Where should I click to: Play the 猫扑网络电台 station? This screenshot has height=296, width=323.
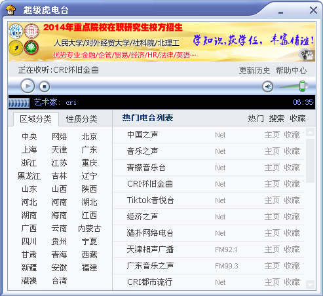click(x=150, y=233)
